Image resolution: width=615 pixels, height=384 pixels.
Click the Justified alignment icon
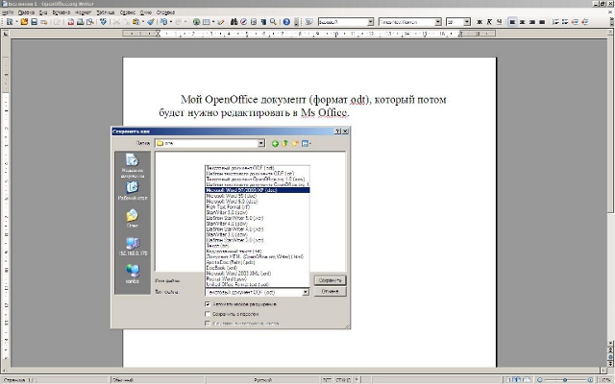coord(542,22)
